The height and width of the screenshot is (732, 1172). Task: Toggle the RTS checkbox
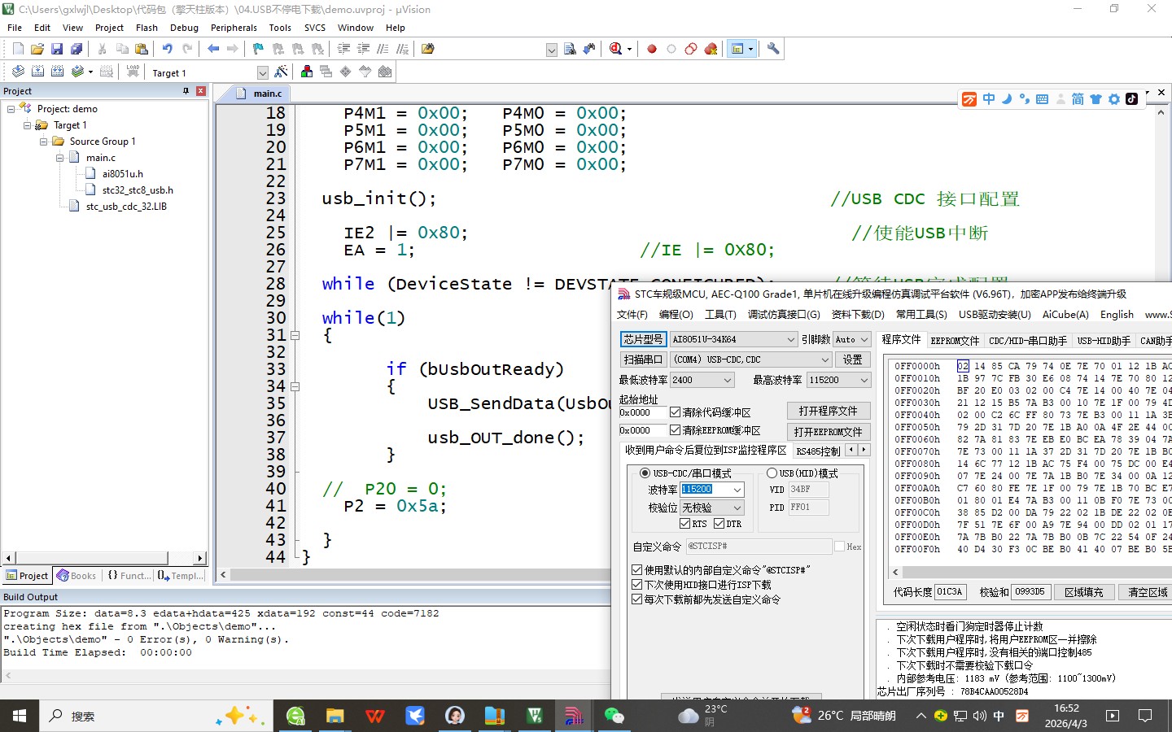[x=684, y=524]
